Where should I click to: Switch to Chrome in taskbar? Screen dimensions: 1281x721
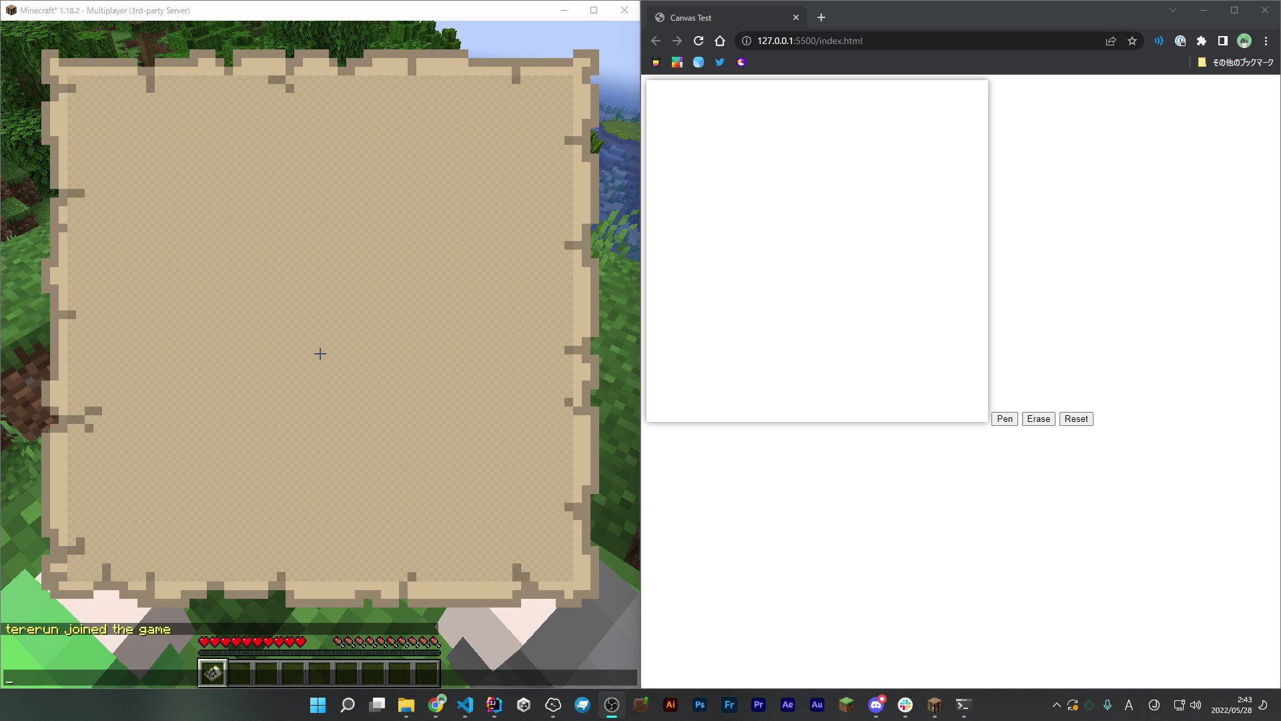click(436, 705)
